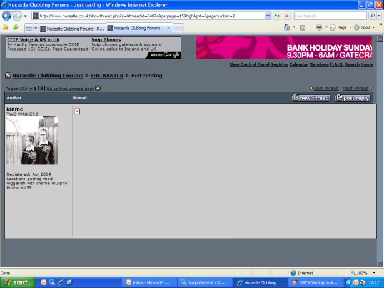Expand the address bar URL dropdown

[x=268, y=16]
